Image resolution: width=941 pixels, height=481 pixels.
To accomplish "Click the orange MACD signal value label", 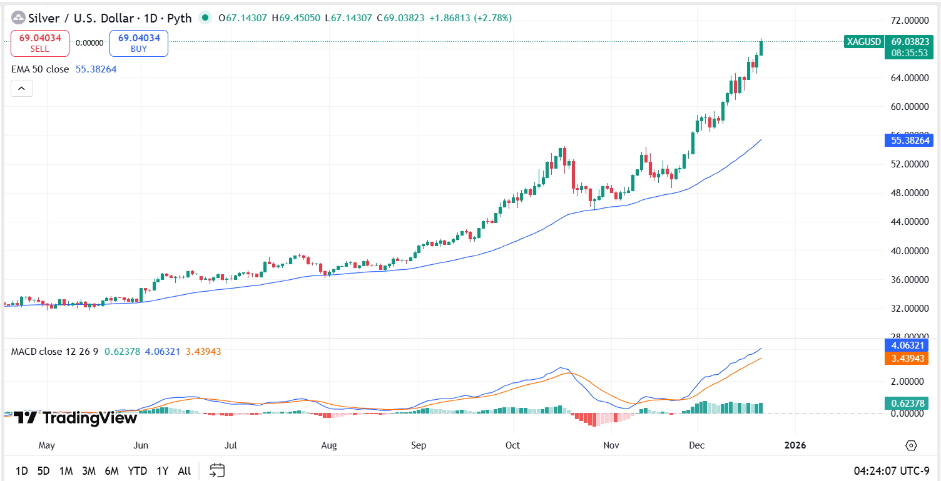I will click(907, 358).
